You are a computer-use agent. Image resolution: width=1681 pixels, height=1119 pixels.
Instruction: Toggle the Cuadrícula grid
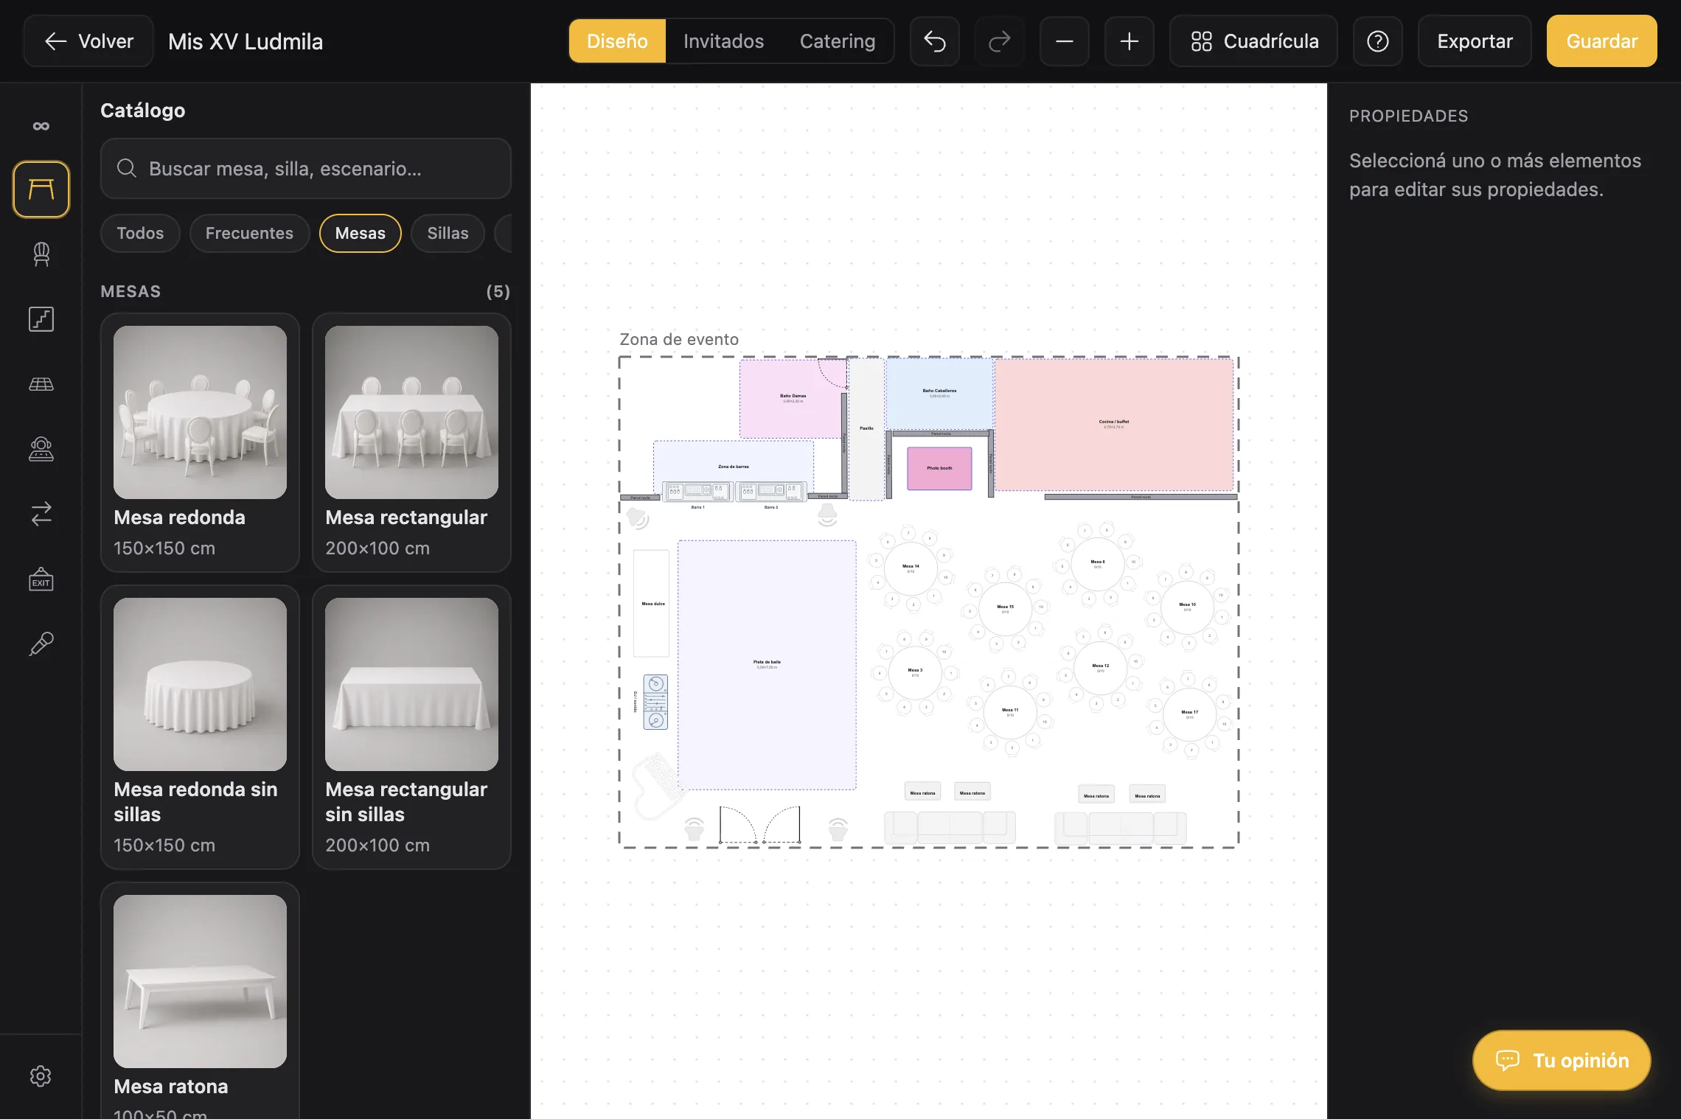(x=1254, y=41)
